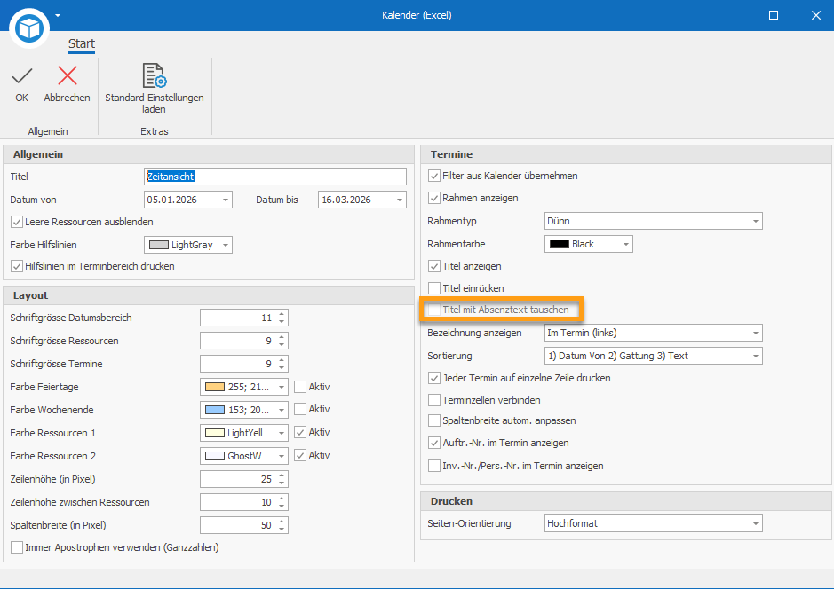
Task: Open the Datum von date picker
Action: [x=224, y=200]
